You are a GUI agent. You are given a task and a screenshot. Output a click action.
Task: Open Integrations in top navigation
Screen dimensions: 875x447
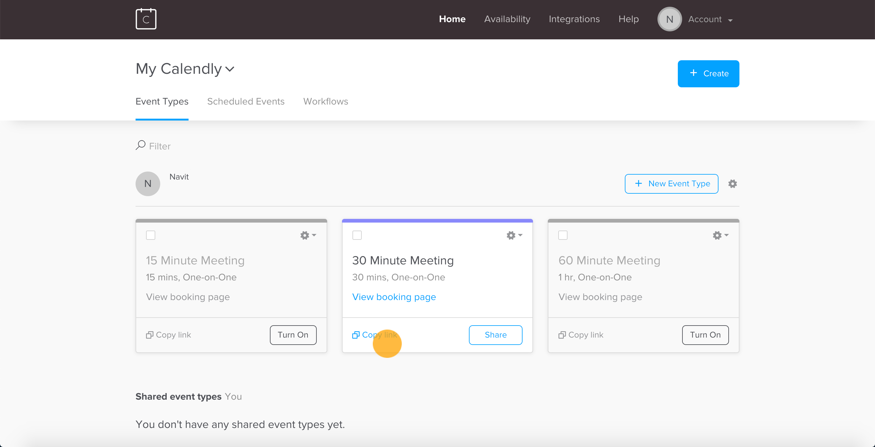coord(574,19)
